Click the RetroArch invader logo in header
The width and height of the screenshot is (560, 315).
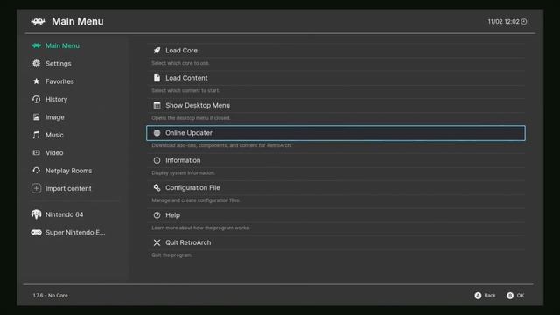38,21
